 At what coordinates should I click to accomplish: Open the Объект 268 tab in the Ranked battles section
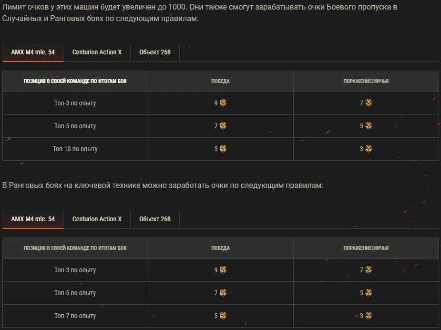[x=155, y=219]
